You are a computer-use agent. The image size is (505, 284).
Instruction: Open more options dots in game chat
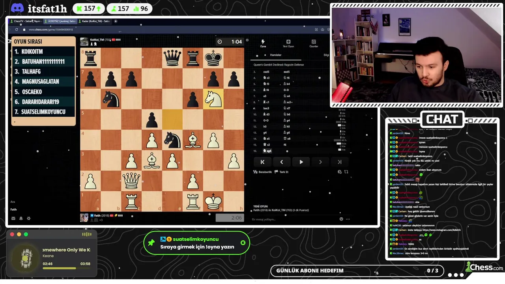pos(348,219)
